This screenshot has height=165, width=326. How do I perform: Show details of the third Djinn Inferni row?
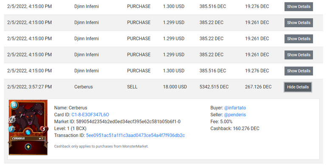pyautogui.click(x=298, y=39)
